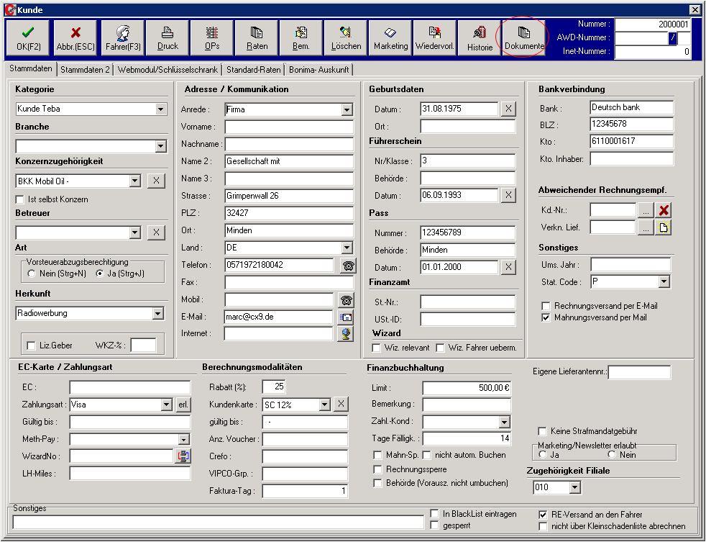The width and height of the screenshot is (706, 542).
Task: Open the globe icon beside Internet field
Action: [348, 334]
